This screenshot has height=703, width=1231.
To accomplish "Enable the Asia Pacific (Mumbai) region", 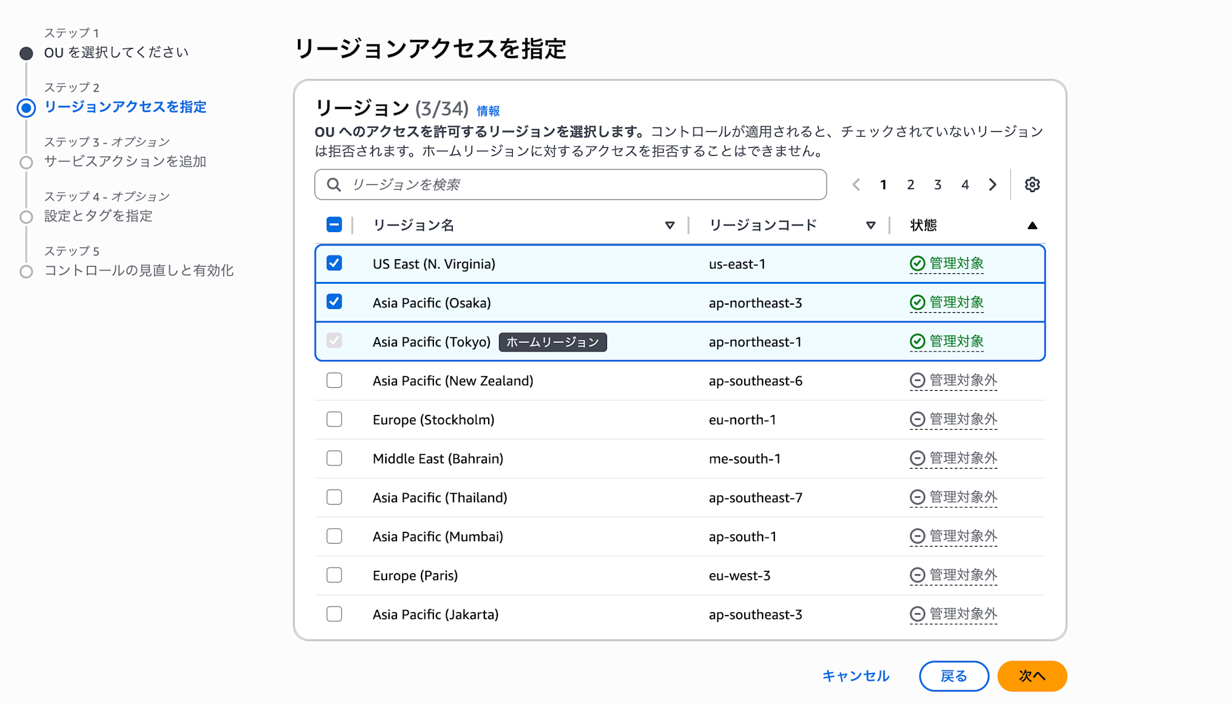I will (x=334, y=536).
